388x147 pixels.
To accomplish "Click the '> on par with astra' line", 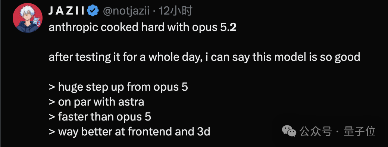I will pyautogui.click(x=97, y=102).
